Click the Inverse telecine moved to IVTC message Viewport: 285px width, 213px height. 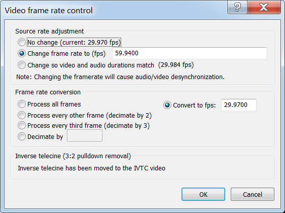[x=91, y=168]
